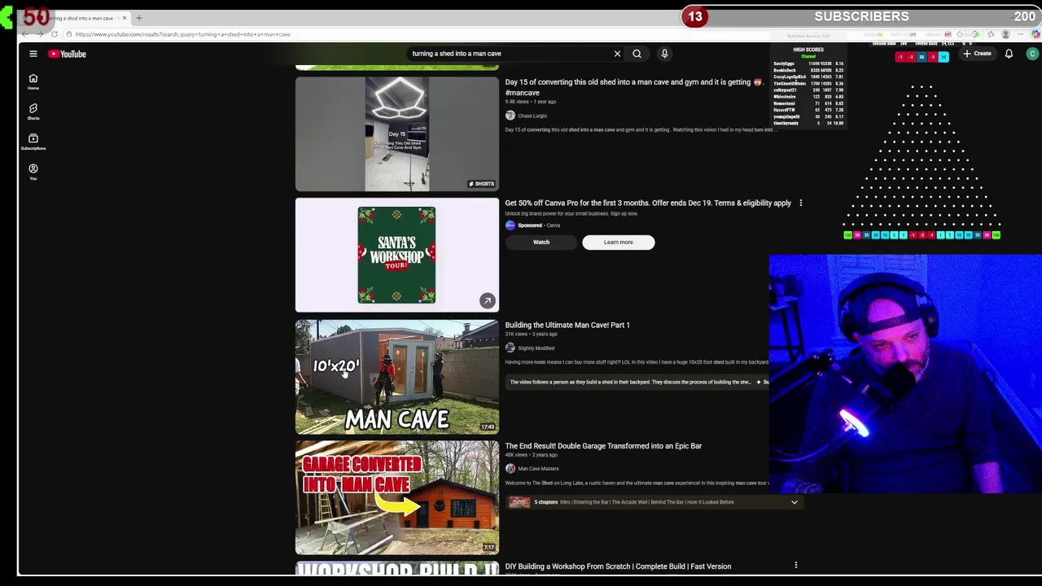The height and width of the screenshot is (586, 1042).
Task: Close the 'turning a shed into a man cave' tab
Action: pyautogui.click(x=125, y=17)
